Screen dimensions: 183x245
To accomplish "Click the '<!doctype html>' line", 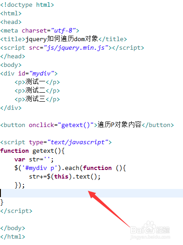I will point(27,5).
